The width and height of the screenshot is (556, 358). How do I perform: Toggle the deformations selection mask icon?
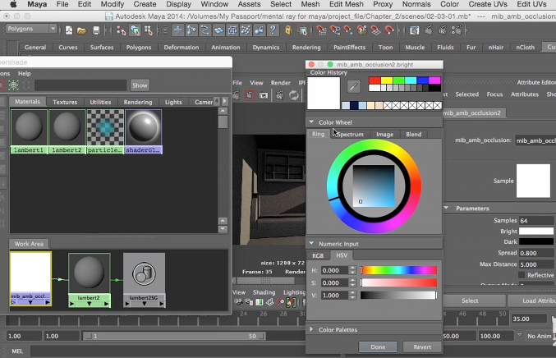point(232,30)
